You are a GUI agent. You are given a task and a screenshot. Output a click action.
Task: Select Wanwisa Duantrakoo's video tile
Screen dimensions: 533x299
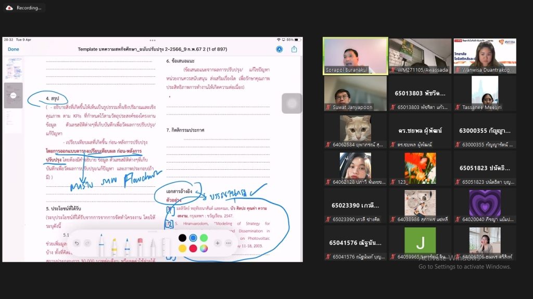click(x=485, y=56)
